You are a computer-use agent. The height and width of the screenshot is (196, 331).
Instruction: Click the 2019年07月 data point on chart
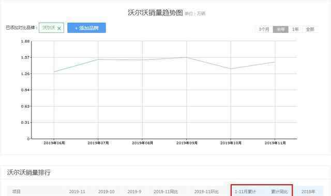coord(98,59)
